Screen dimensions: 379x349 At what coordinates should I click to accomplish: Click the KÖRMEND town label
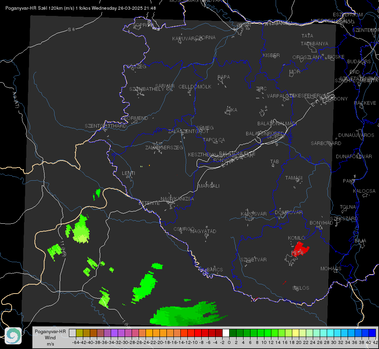click(136, 118)
